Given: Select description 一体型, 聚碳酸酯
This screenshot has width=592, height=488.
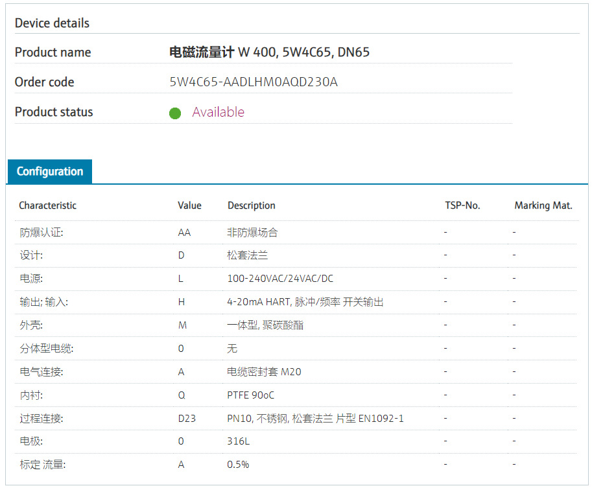Looking at the screenshot, I should coord(265,325).
